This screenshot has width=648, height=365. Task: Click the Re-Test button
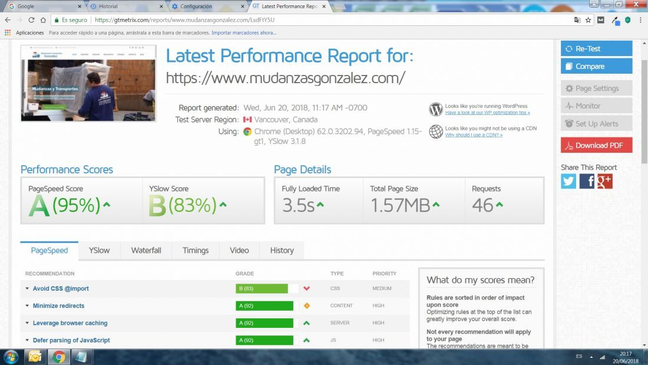tap(596, 48)
